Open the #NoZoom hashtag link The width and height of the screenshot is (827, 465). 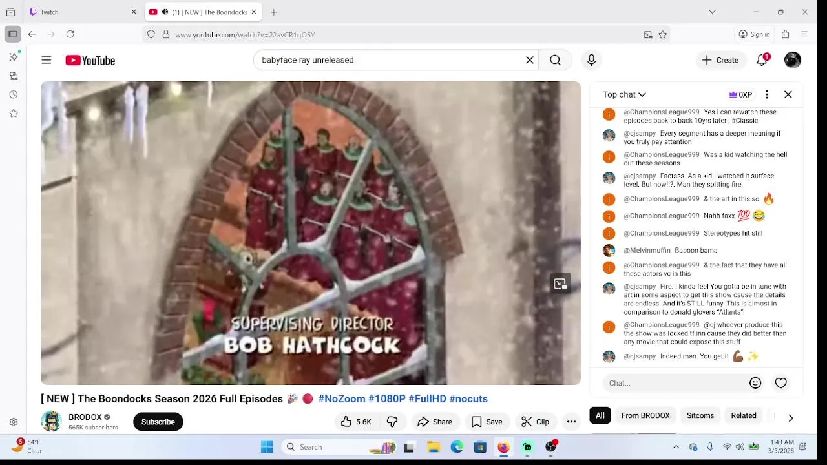(342, 398)
